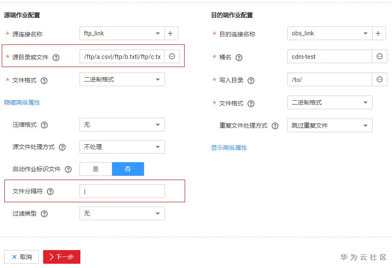Click the 源端作业配置 heading
Screen dimensions: 392x268
click(x=22, y=15)
